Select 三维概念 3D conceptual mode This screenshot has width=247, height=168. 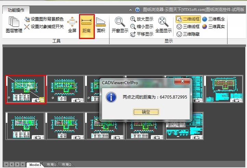coord(213,19)
